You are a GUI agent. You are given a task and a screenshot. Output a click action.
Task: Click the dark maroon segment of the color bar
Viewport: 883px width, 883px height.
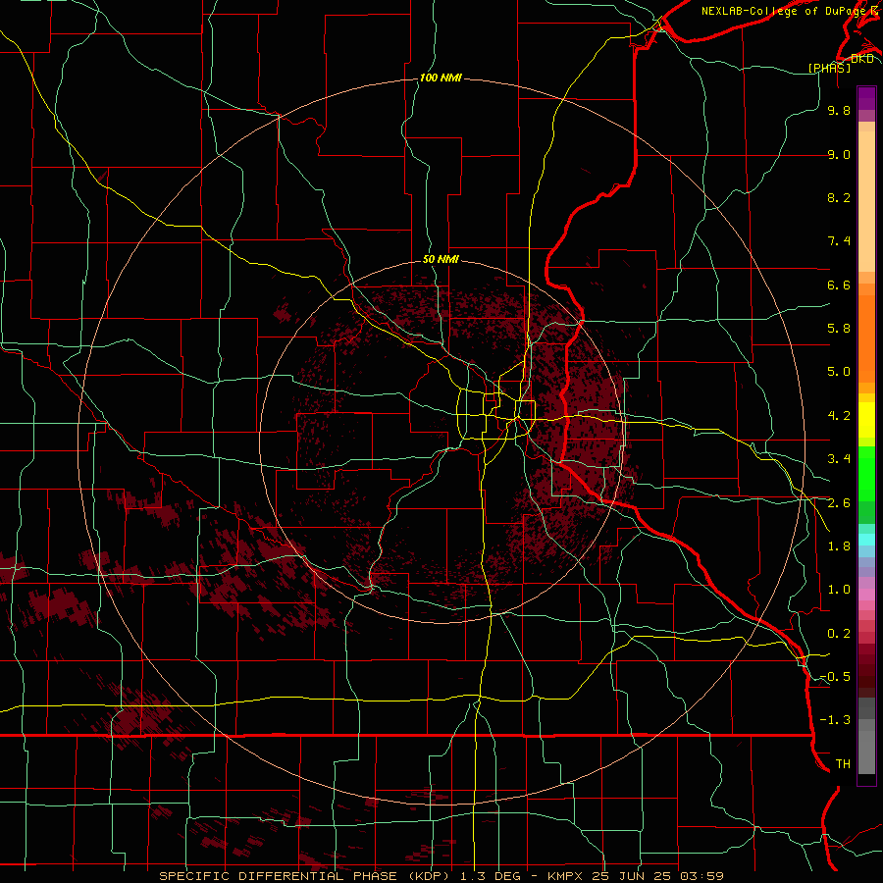(x=866, y=670)
